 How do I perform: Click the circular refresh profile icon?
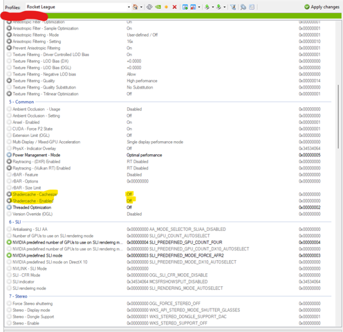click(x=149, y=7)
